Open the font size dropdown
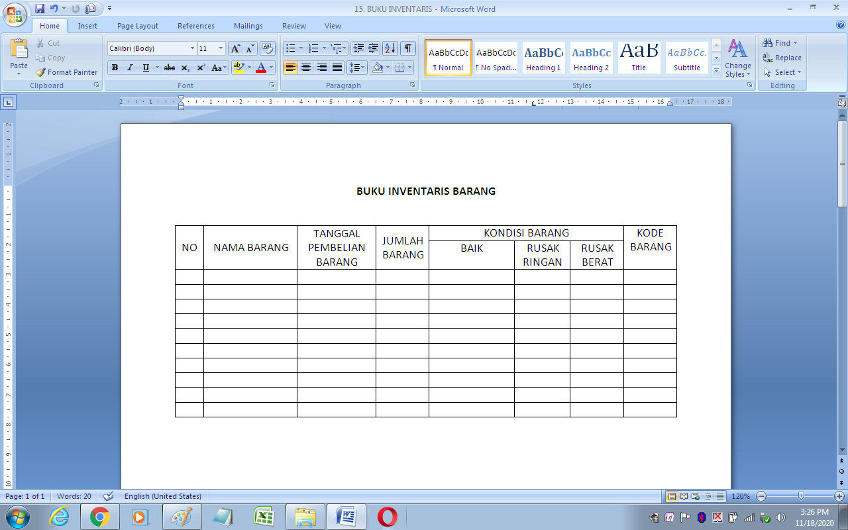The image size is (848, 530). click(x=221, y=48)
